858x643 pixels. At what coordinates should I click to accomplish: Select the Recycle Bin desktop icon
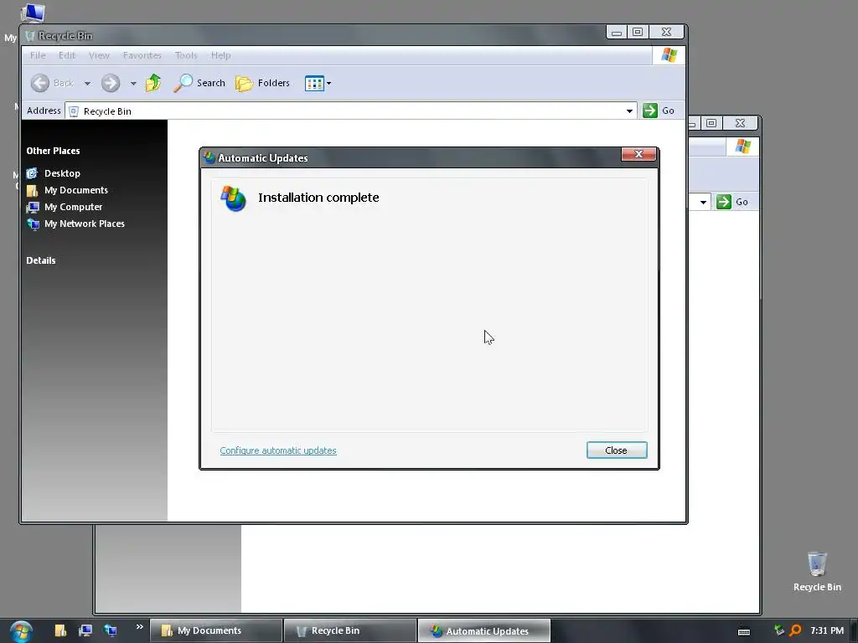pyautogui.click(x=817, y=571)
